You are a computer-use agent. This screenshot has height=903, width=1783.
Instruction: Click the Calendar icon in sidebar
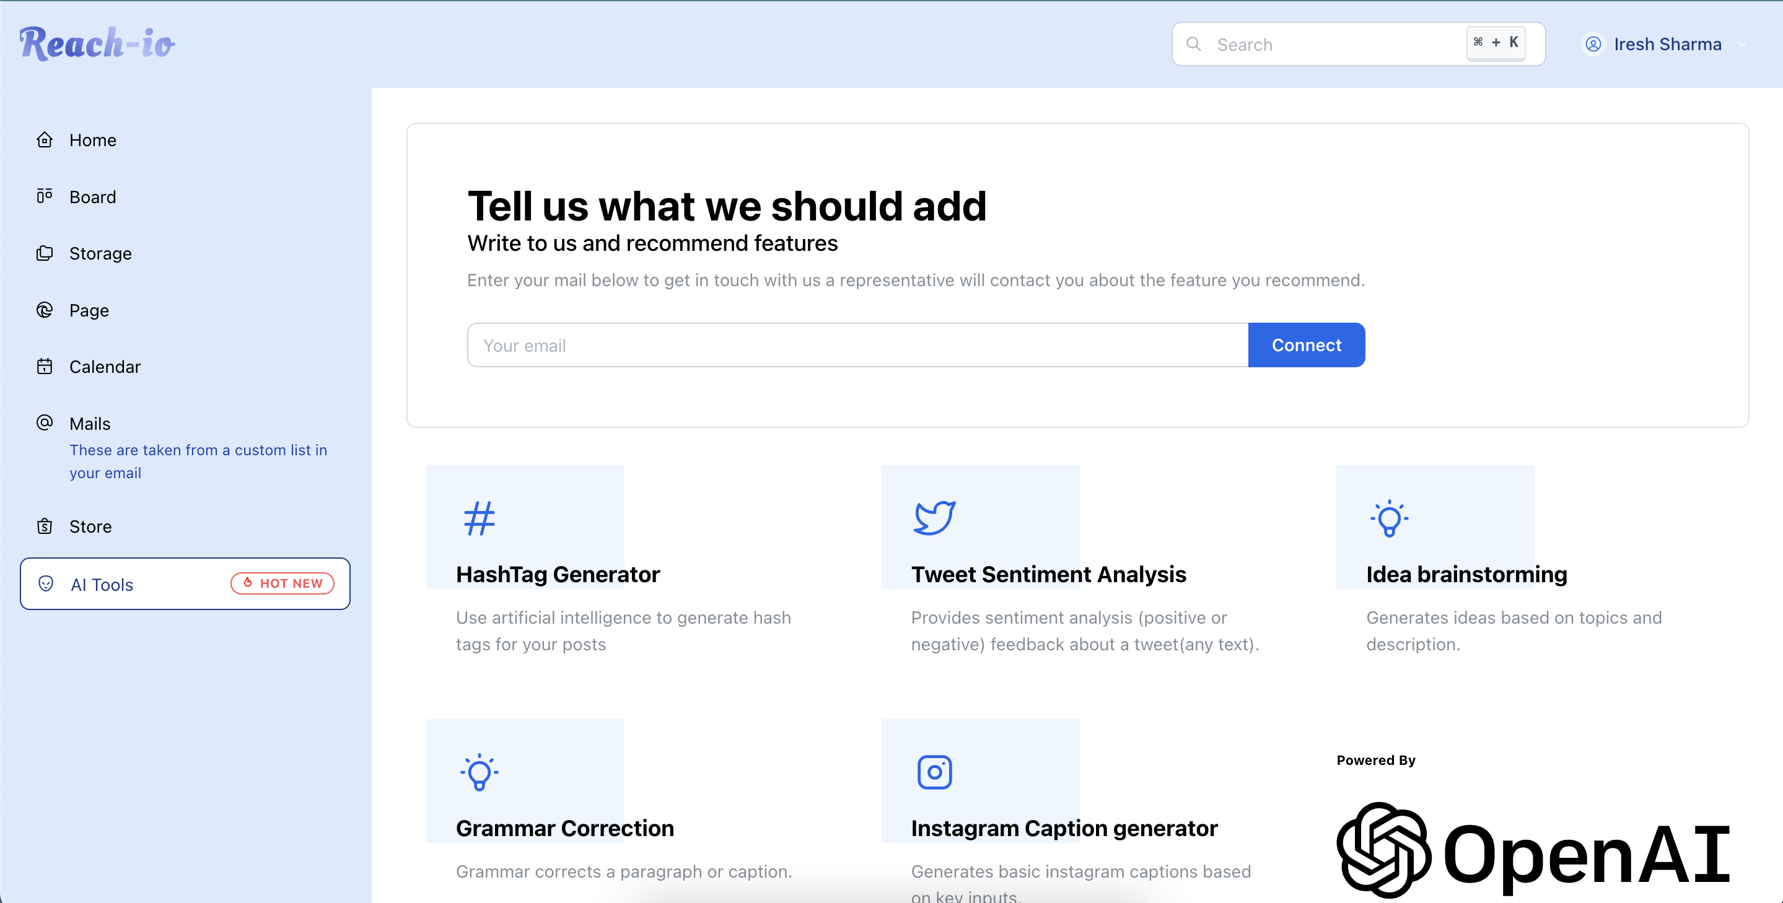coord(45,366)
